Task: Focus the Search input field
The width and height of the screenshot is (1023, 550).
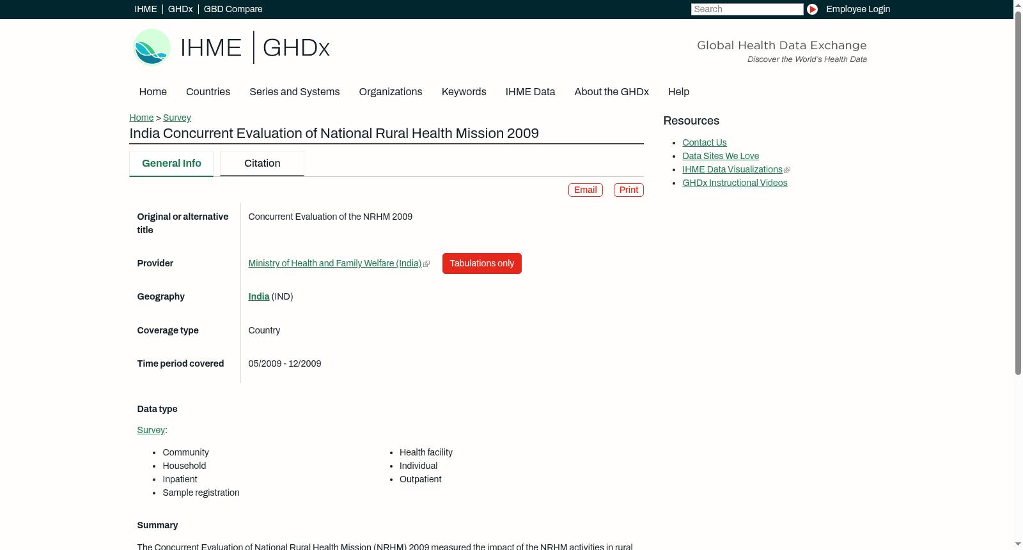Action: pyautogui.click(x=747, y=9)
